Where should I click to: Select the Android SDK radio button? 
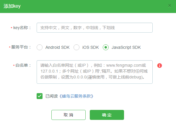pos(40,47)
